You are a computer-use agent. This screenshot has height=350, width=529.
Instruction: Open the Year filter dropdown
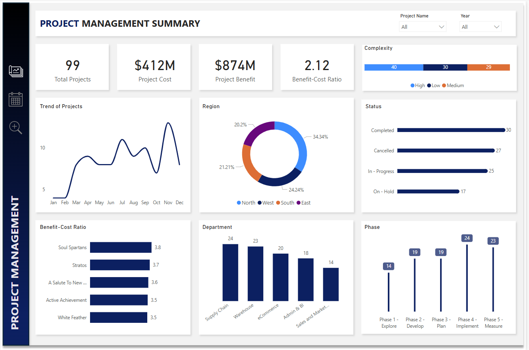tap(480, 26)
